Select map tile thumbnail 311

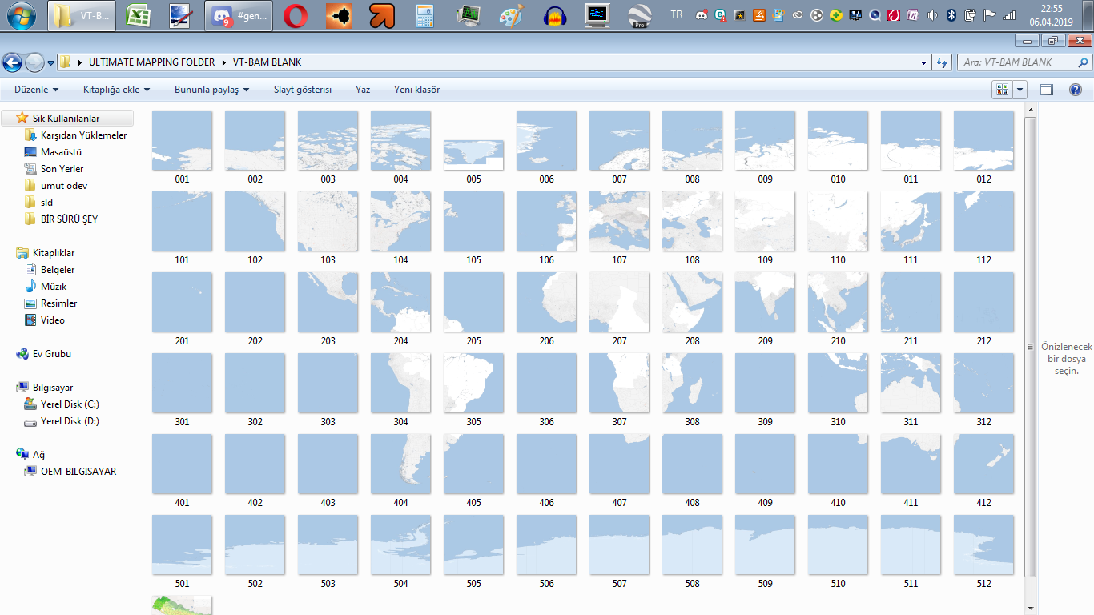pos(911,384)
